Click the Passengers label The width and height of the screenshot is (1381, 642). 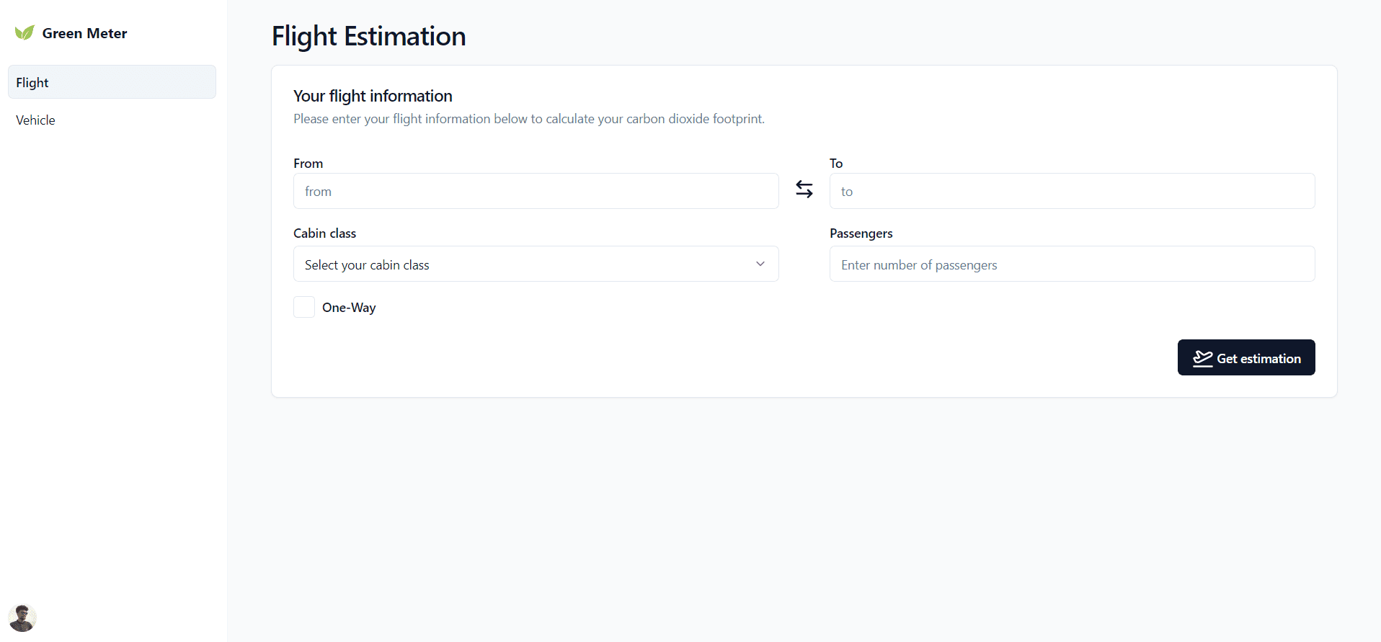point(861,233)
